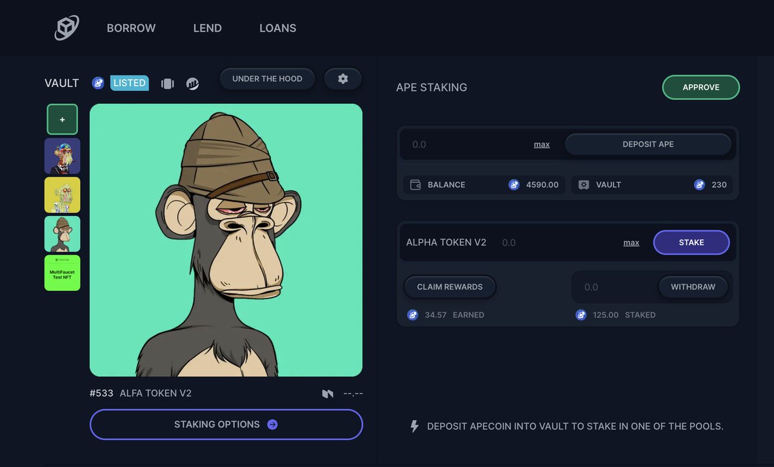Screen dimensions: 774x467
Task: Click the 34.57 EARNED text
Action: [x=455, y=315]
